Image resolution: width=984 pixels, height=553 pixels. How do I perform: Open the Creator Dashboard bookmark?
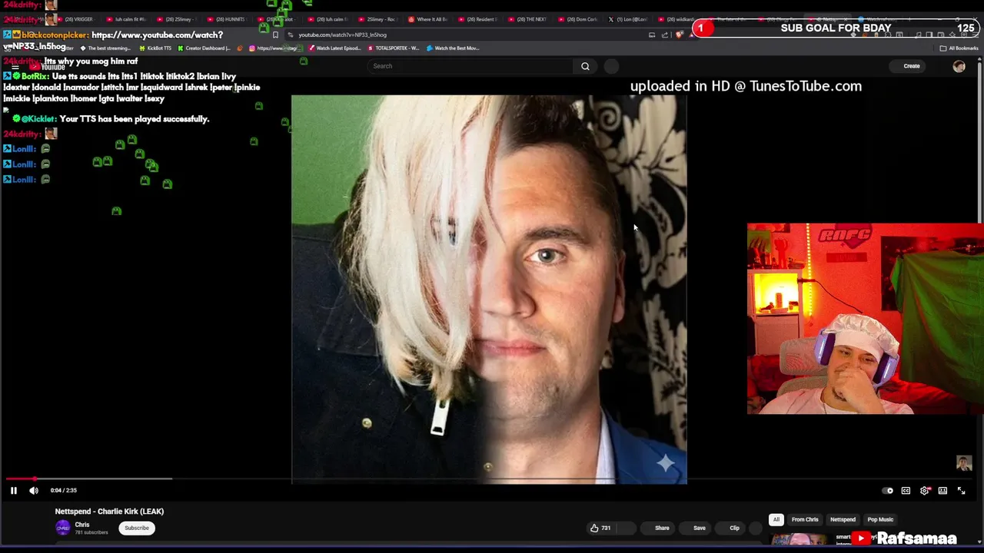tap(204, 48)
